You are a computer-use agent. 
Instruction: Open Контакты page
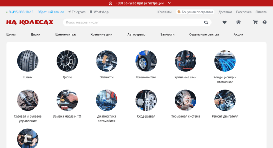[164, 12]
